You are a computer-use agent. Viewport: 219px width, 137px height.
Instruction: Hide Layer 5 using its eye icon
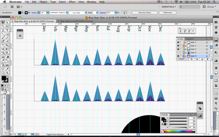click(178, 42)
